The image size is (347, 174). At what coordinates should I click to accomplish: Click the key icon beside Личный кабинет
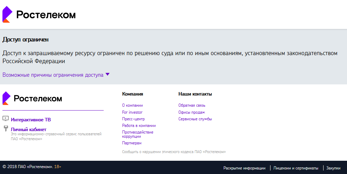(x=6, y=128)
